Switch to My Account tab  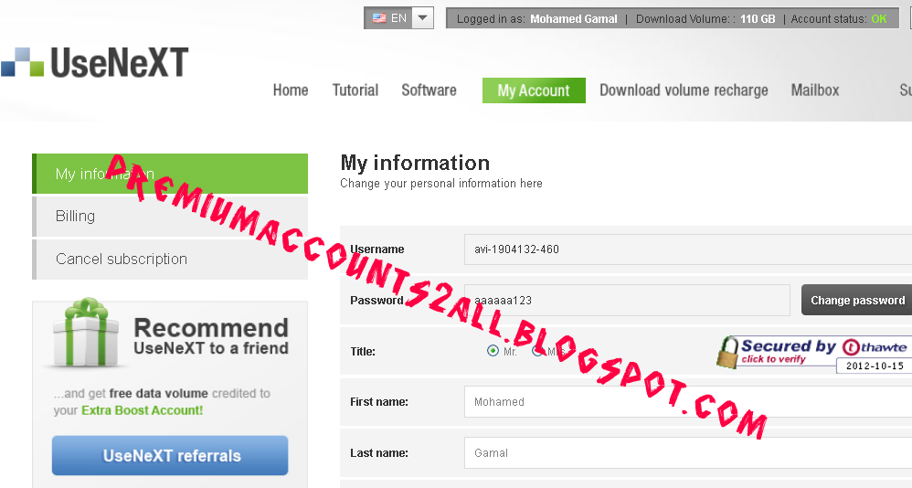(x=534, y=90)
